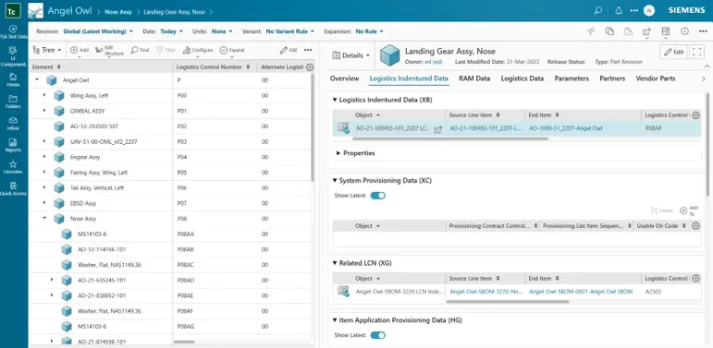Open Quick Access in sidebar
Image resolution: width=713 pixels, height=348 pixels.
(x=13, y=188)
